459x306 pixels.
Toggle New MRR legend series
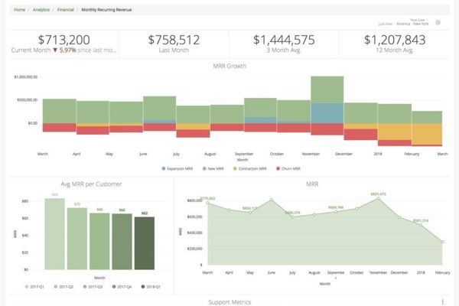[213, 168]
